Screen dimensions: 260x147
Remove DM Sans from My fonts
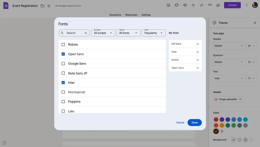[198, 44]
